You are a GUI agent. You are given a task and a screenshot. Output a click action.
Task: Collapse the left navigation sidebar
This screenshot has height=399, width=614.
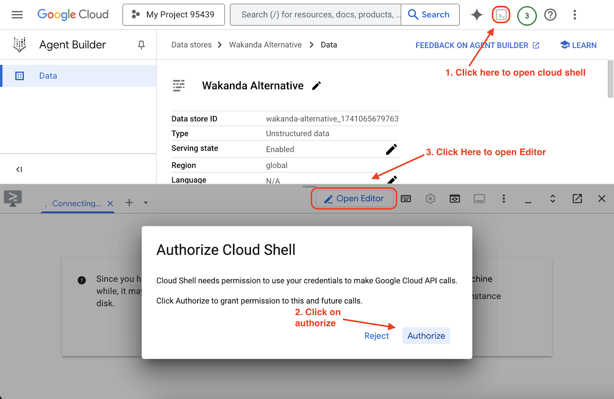click(19, 169)
